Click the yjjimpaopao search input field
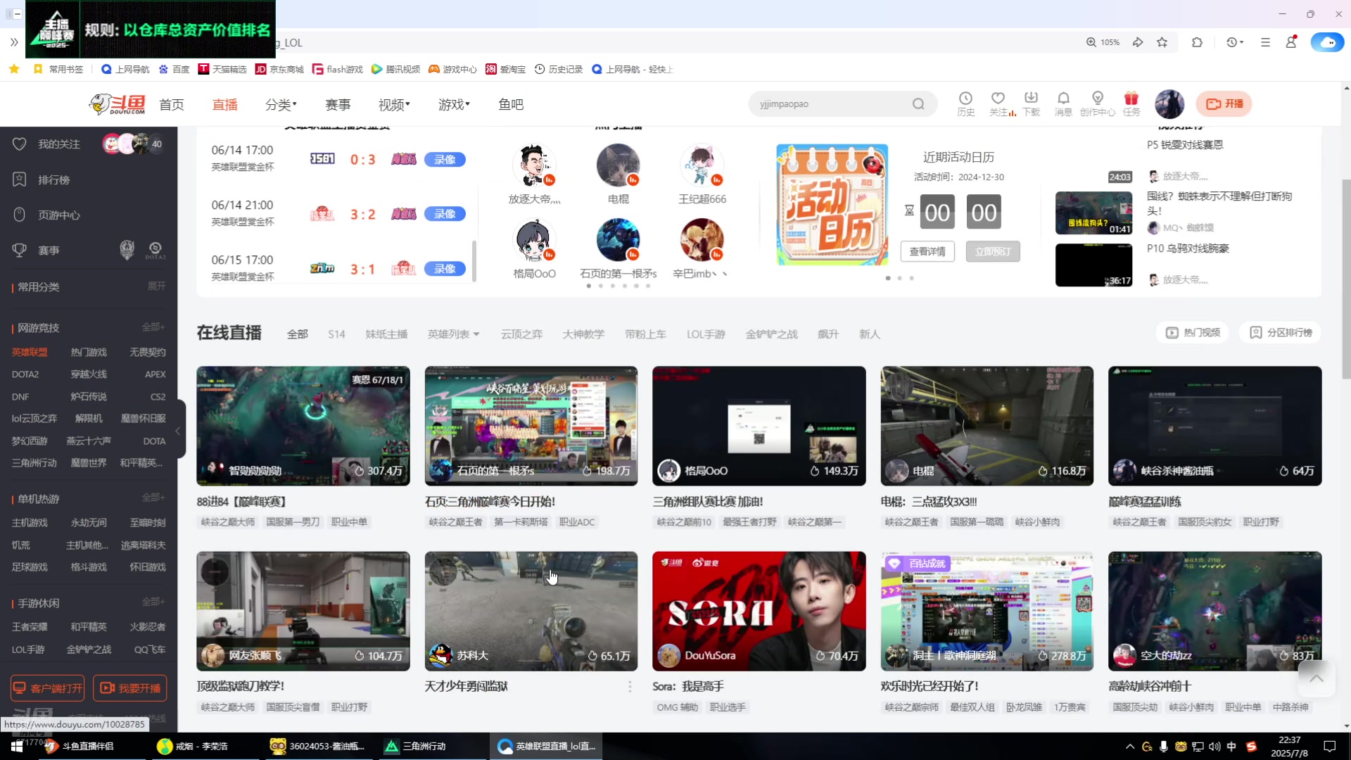Viewport: 1351px width, 760px height. click(830, 104)
